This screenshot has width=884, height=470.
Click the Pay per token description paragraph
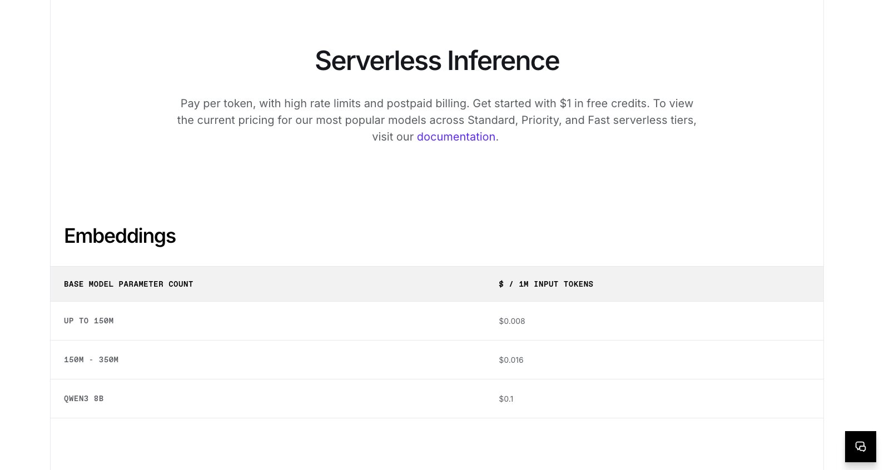(x=437, y=120)
